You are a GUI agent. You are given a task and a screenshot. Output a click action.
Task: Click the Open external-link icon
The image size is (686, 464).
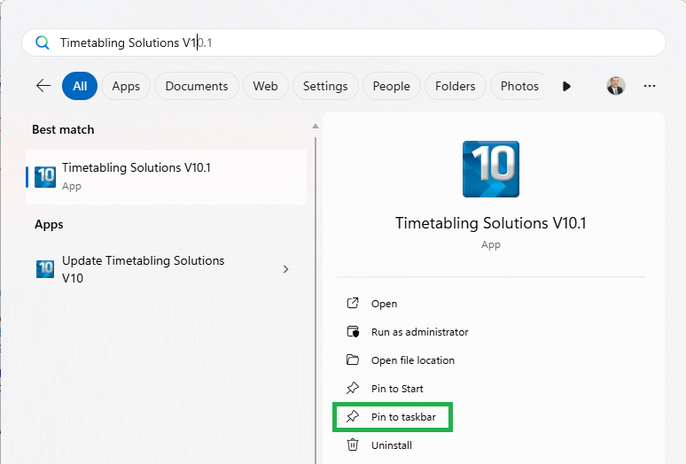click(x=353, y=303)
